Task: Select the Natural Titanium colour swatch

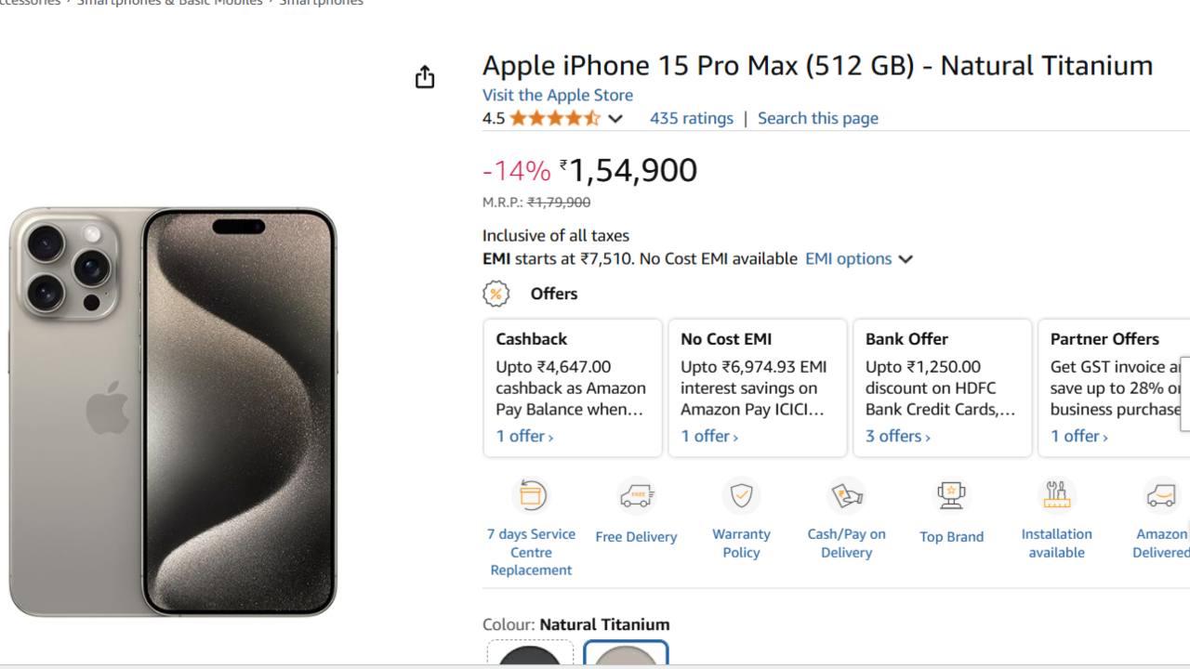Action: tap(626, 656)
